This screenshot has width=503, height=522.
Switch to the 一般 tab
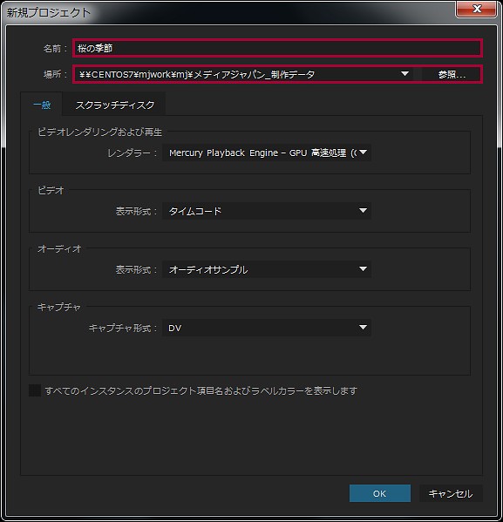coord(42,105)
